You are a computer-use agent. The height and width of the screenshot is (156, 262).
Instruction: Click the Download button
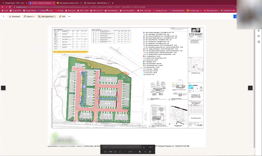point(14,17)
